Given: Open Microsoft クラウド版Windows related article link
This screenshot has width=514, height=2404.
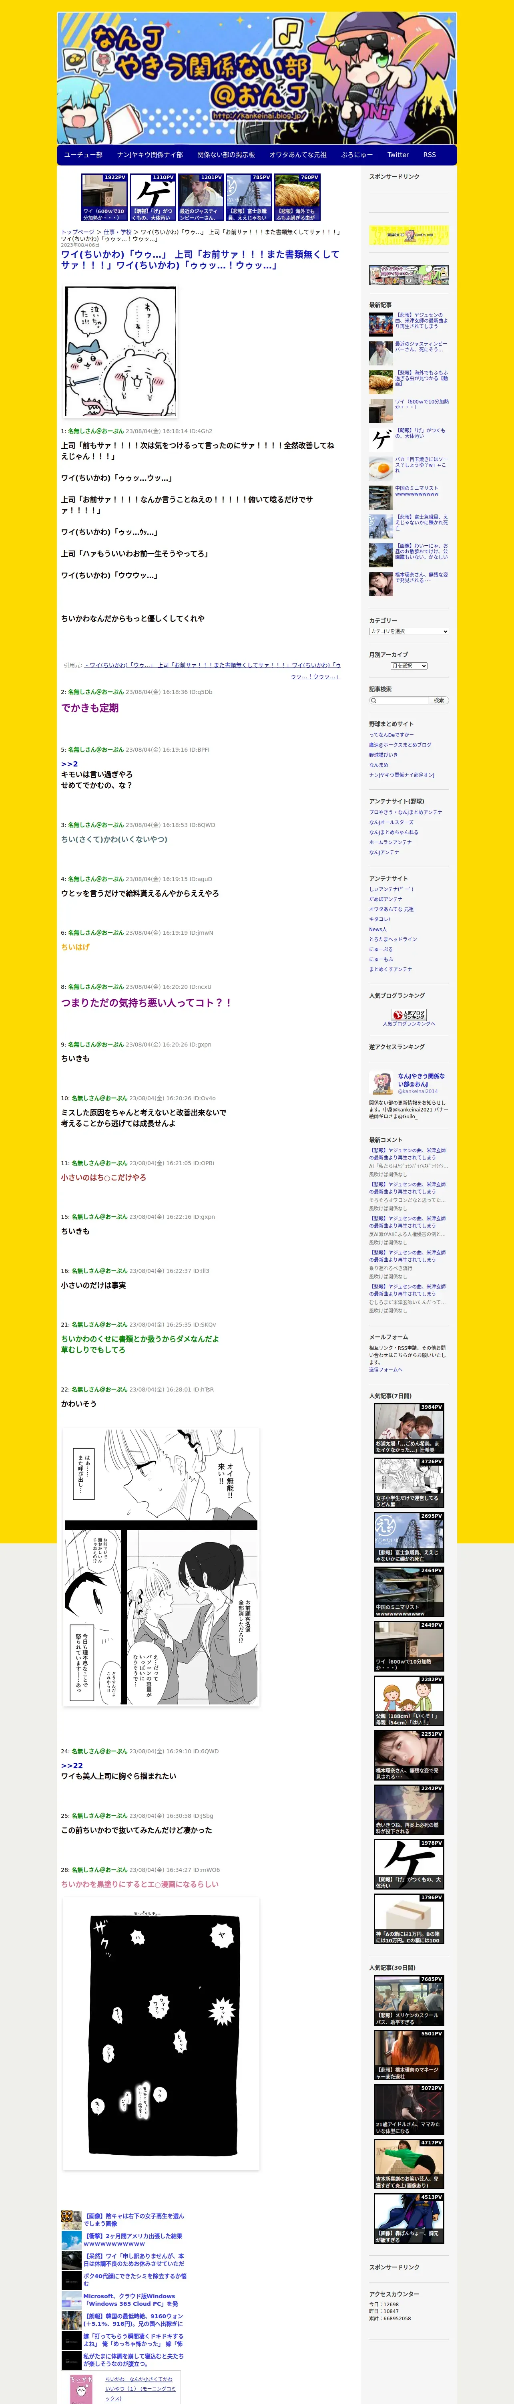Looking at the screenshot, I should point(131,2299).
